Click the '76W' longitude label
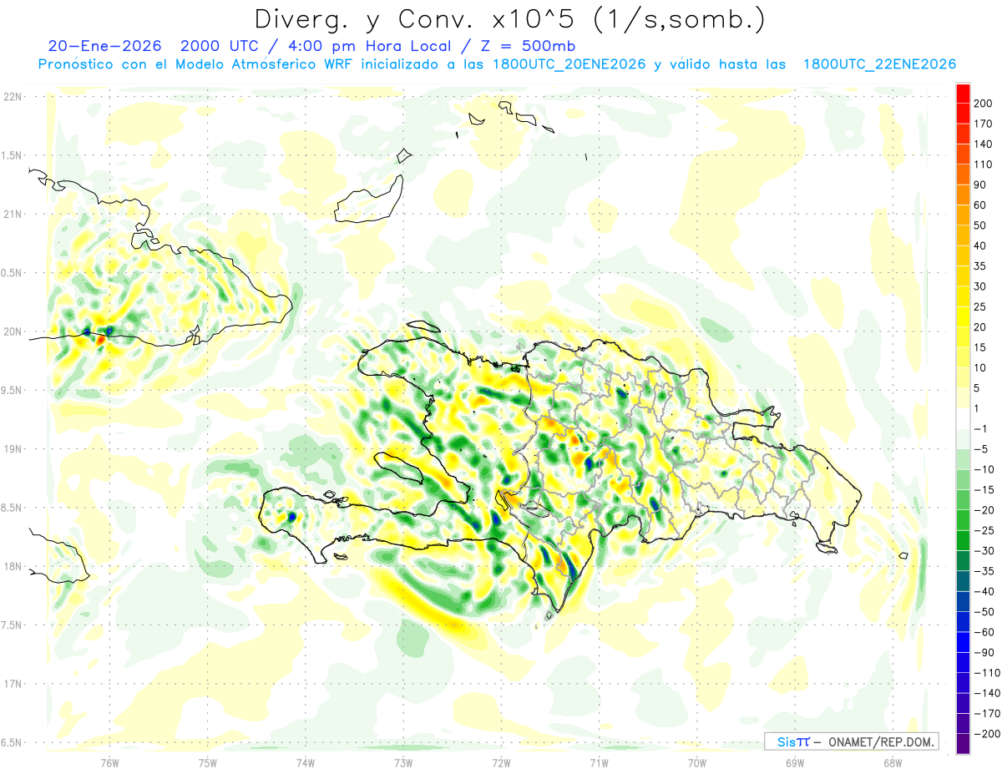This screenshot has width=1002, height=774. pos(109,762)
